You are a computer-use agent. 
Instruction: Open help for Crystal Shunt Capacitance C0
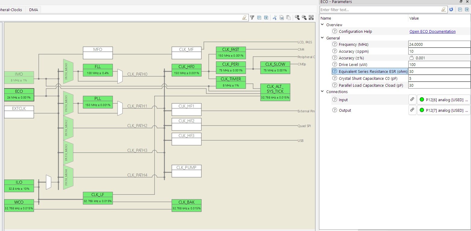(334, 78)
